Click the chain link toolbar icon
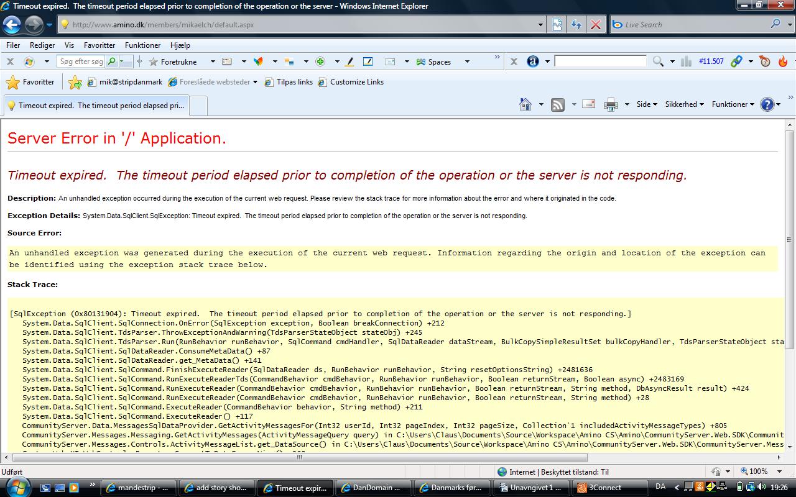Image resolution: width=796 pixels, height=497 pixels. (736, 61)
